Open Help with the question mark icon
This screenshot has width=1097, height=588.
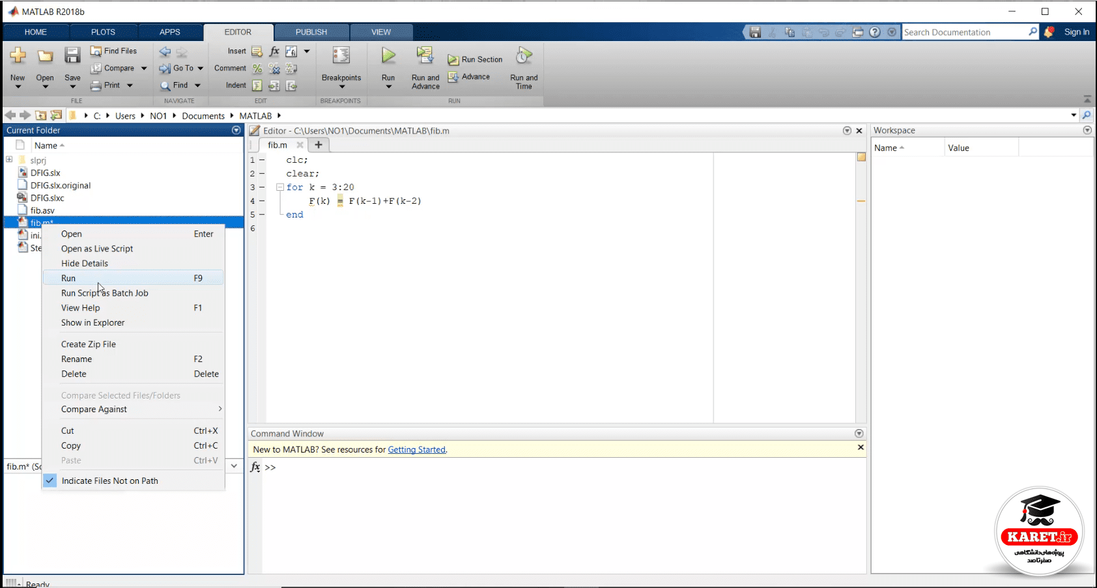[x=875, y=32]
